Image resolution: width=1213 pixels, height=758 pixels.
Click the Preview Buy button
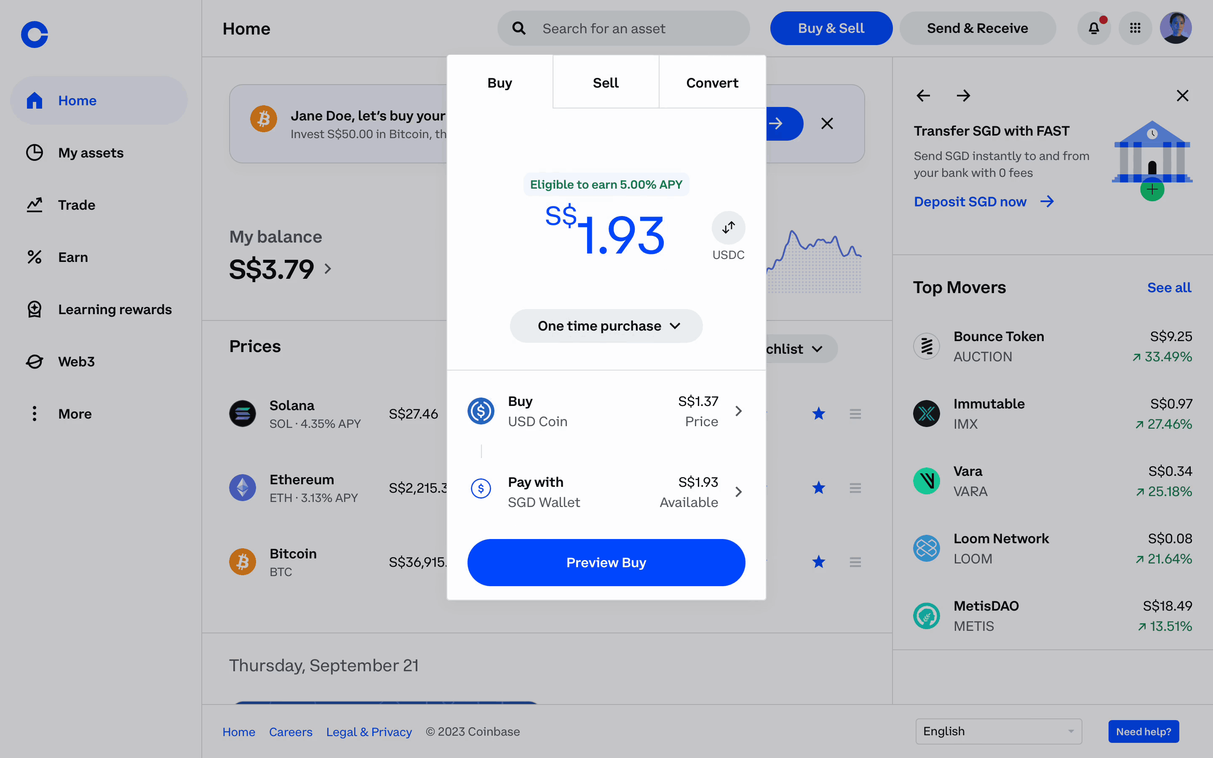pyautogui.click(x=606, y=563)
